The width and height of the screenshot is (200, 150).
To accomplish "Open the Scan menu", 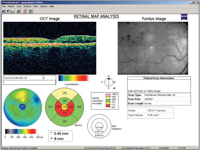I will 19,6.
